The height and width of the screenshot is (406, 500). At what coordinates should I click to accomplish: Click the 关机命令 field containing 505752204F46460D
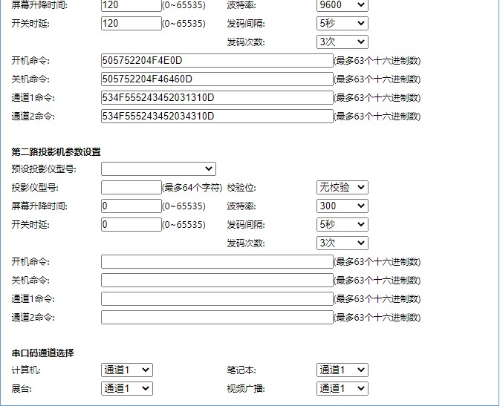coord(217,79)
